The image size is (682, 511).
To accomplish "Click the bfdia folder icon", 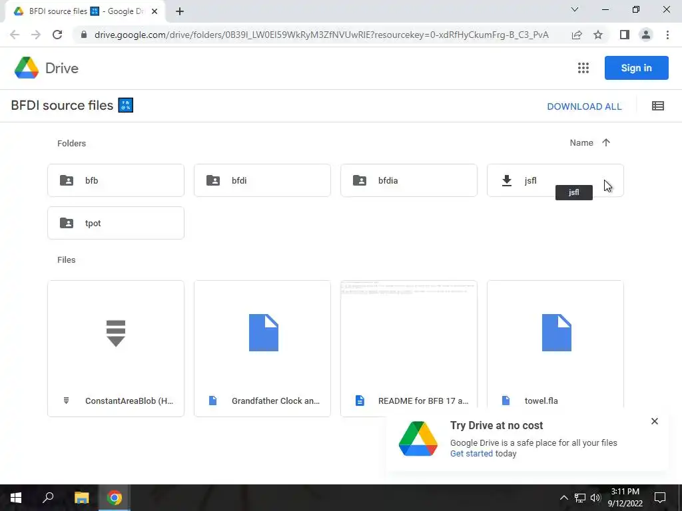I will point(360,180).
